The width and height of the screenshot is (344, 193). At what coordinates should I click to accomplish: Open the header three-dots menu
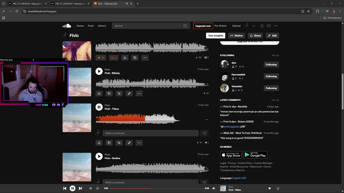point(275,26)
